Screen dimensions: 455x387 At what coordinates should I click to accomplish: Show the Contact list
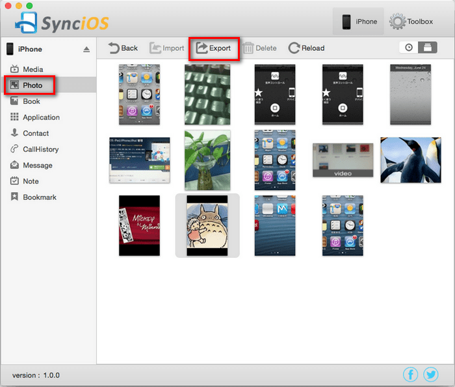click(36, 133)
